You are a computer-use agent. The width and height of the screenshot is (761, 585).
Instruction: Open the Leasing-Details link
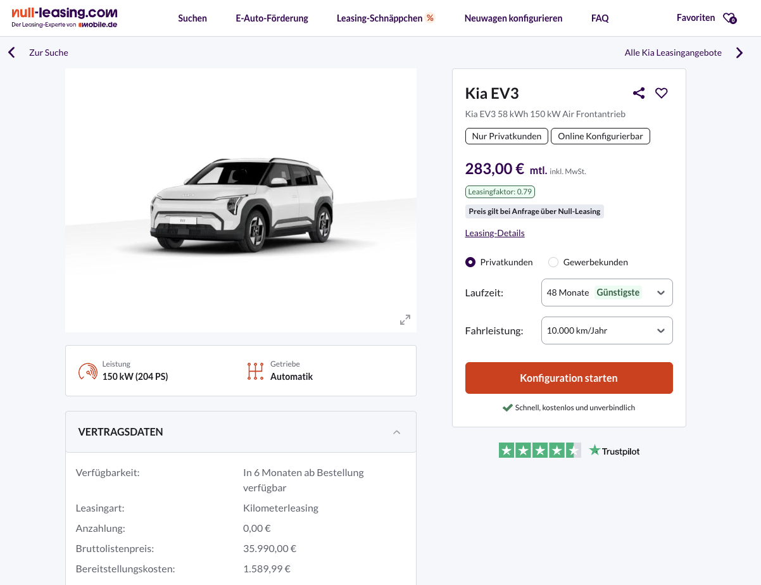494,233
